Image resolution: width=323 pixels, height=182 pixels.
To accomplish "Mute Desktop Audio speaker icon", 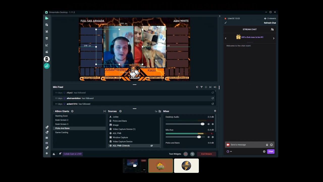I will (209, 124).
